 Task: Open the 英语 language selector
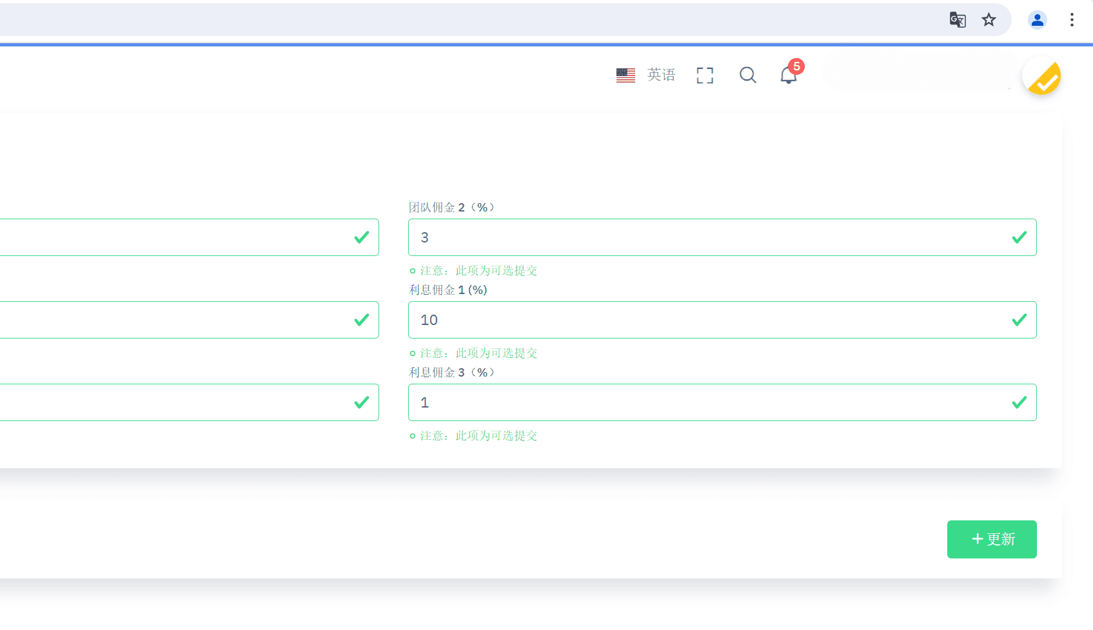[x=661, y=75]
